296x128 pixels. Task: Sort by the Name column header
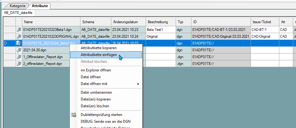pos(51,22)
